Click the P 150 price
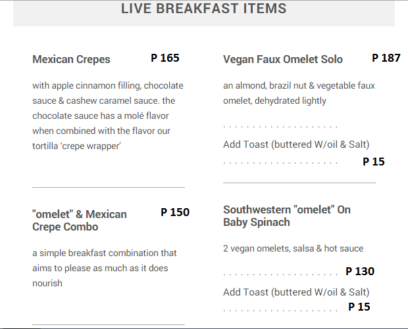The image size is (408, 329). coord(175,212)
